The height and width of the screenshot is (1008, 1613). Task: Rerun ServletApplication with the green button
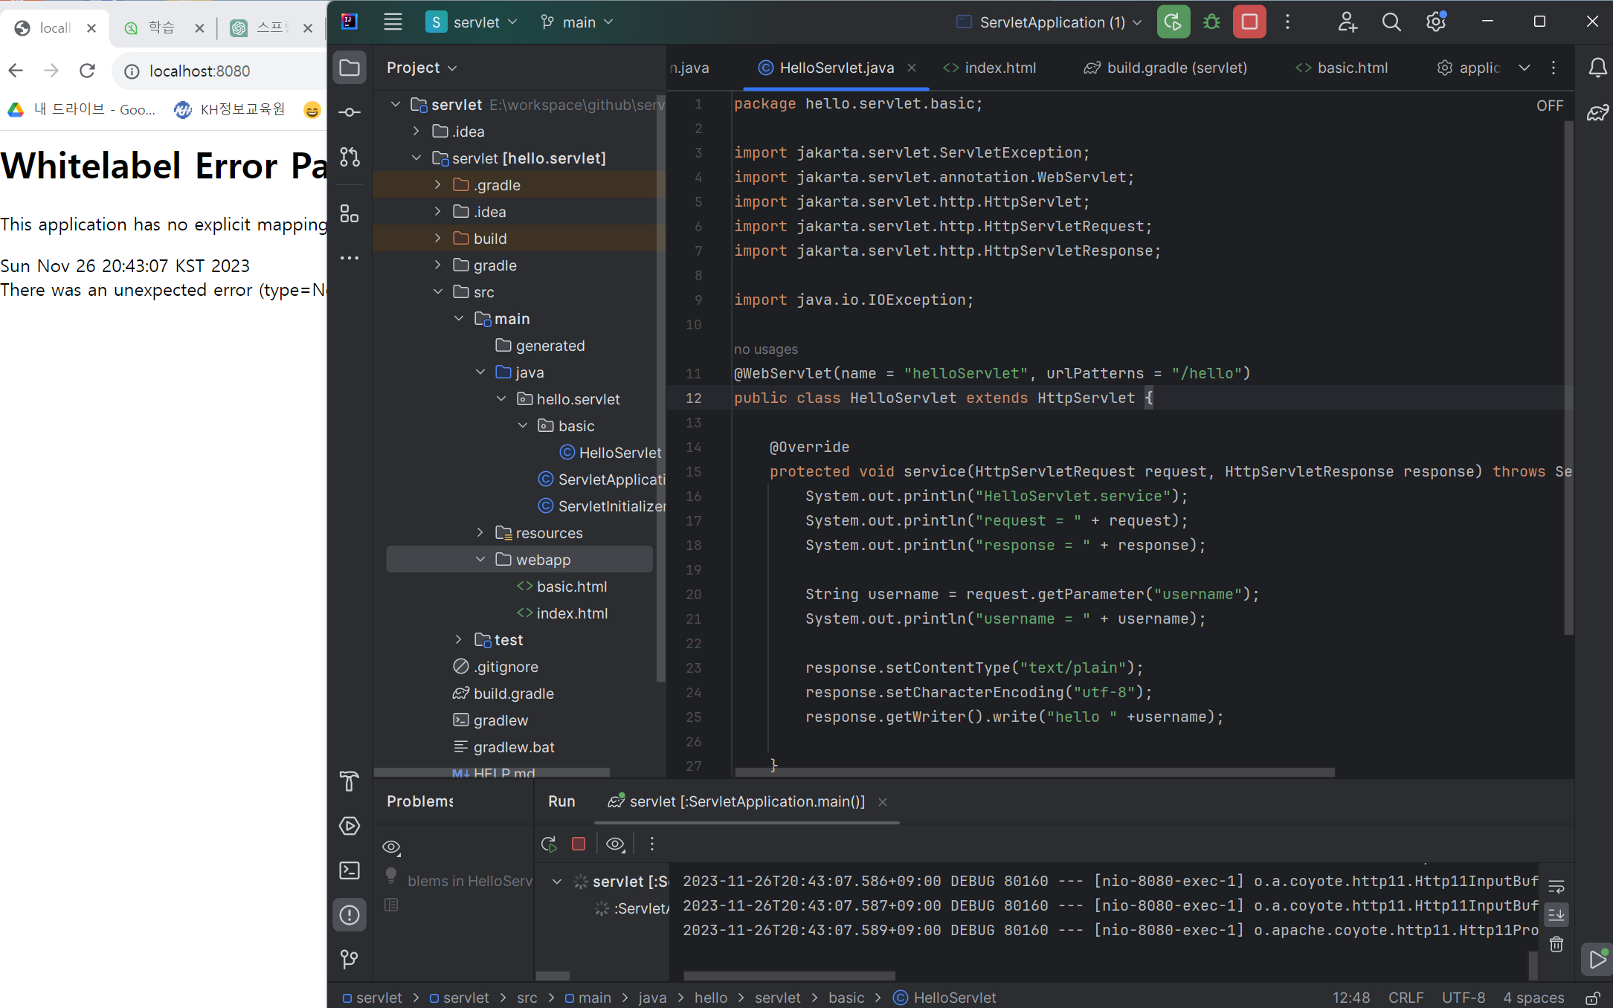(x=1173, y=22)
